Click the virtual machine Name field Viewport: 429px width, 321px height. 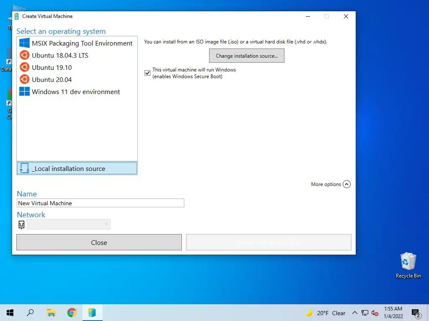point(101,203)
